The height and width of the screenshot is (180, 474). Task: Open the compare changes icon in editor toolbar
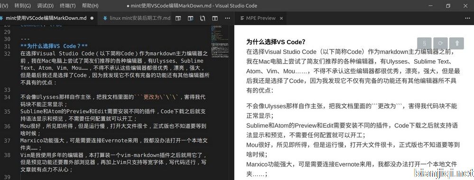(203, 18)
